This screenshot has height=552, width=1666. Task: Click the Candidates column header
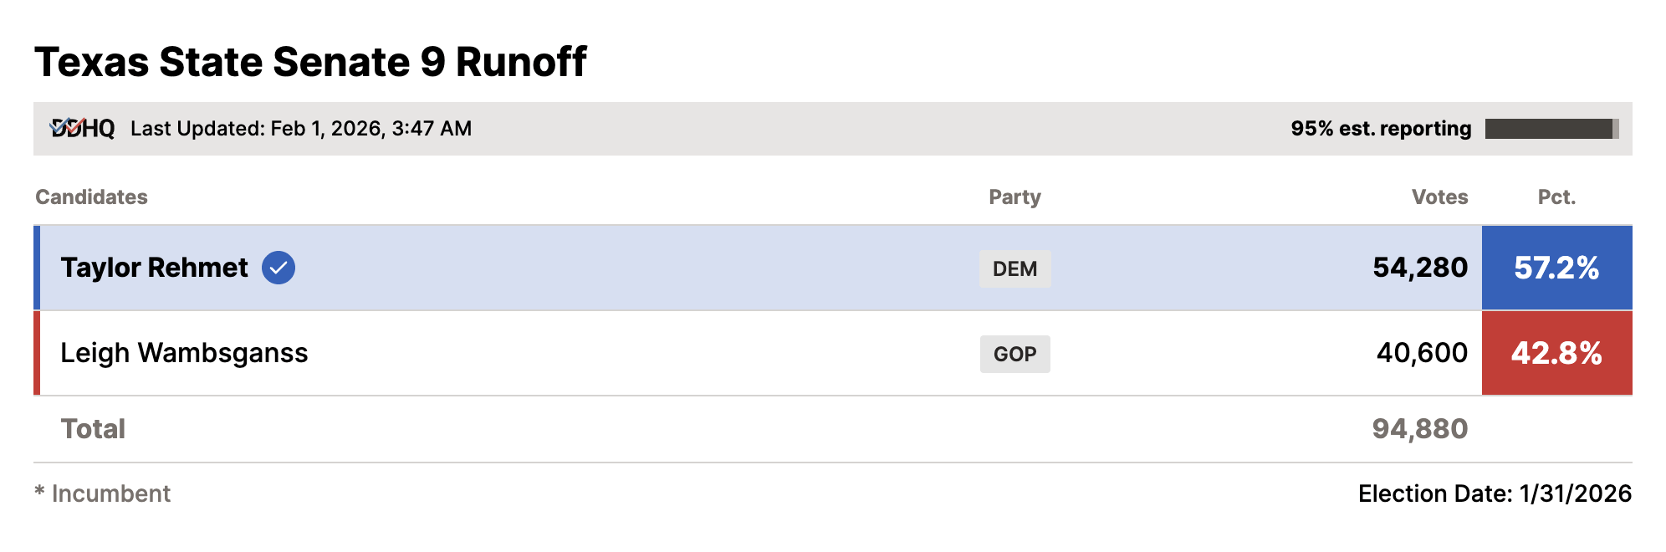coord(91,197)
